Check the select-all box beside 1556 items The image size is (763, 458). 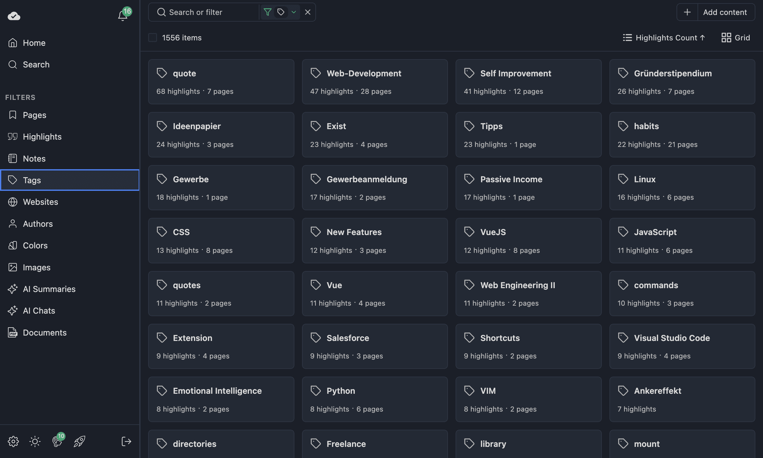pos(153,37)
